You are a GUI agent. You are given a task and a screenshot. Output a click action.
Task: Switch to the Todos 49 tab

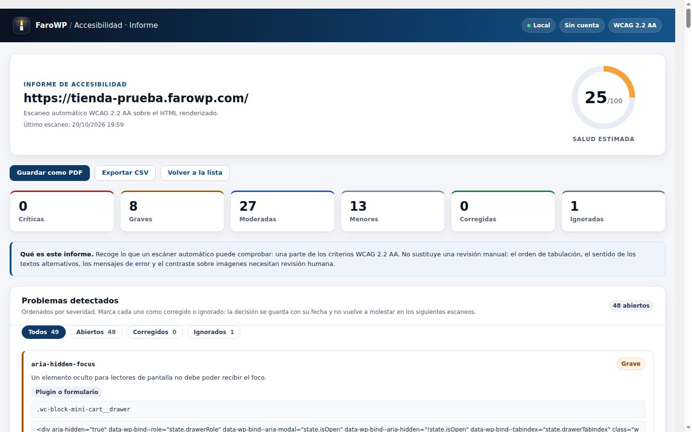coord(44,332)
